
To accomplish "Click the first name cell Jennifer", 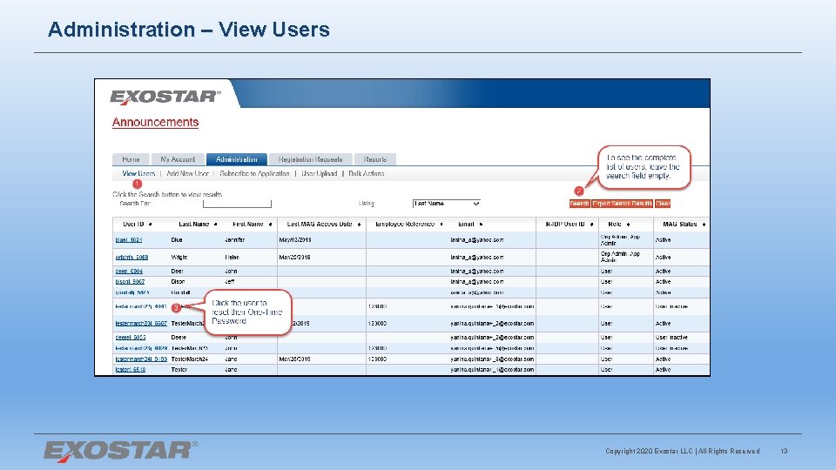I will point(234,240).
